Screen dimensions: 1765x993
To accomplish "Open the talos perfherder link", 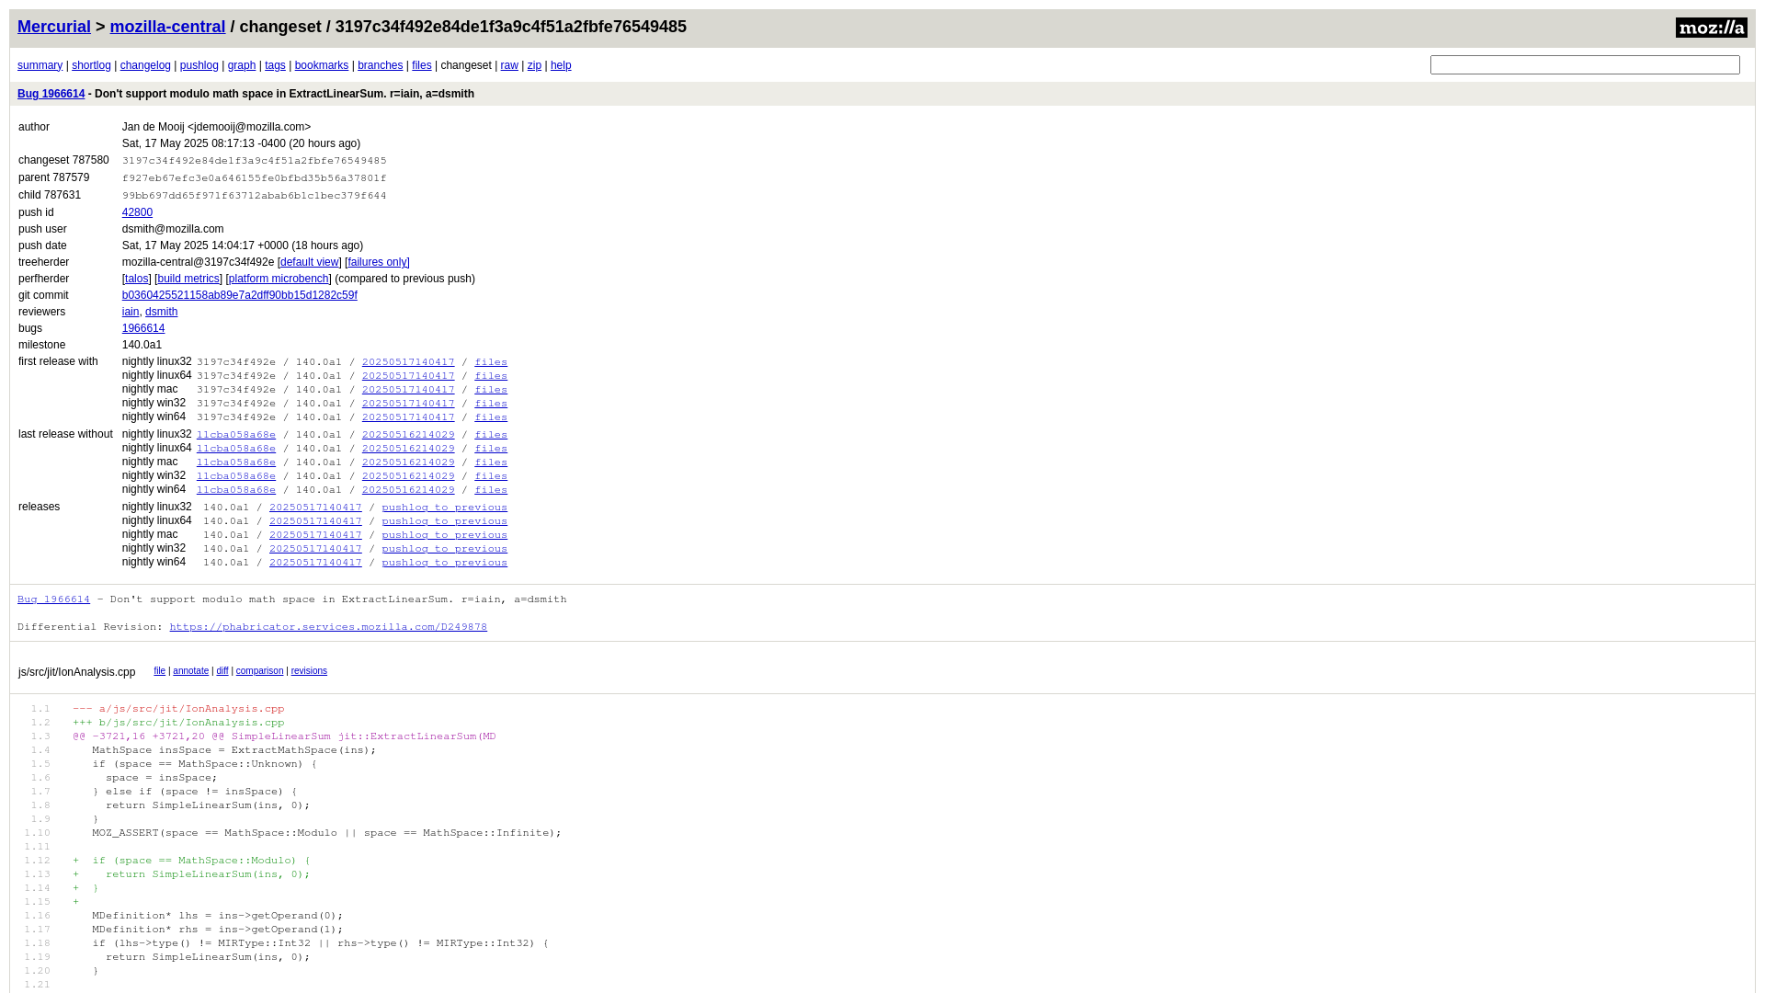I will coord(137,279).
